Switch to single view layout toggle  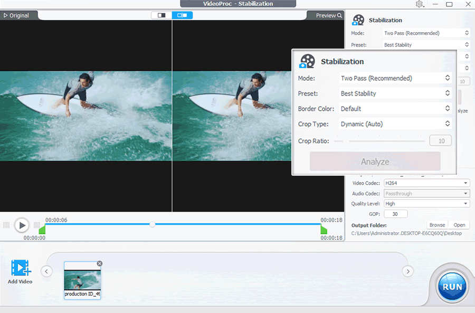(161, 15)
